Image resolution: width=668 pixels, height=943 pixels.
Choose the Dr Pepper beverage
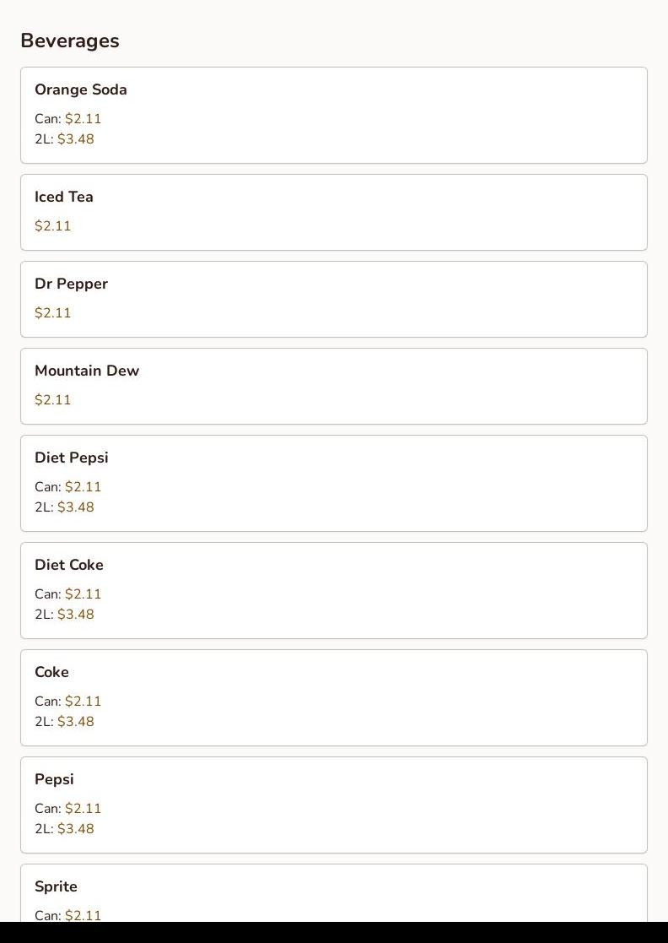pos(334,299)
